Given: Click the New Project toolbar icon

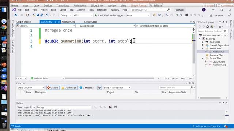Looking at the screenshot, I should point(27,15).
